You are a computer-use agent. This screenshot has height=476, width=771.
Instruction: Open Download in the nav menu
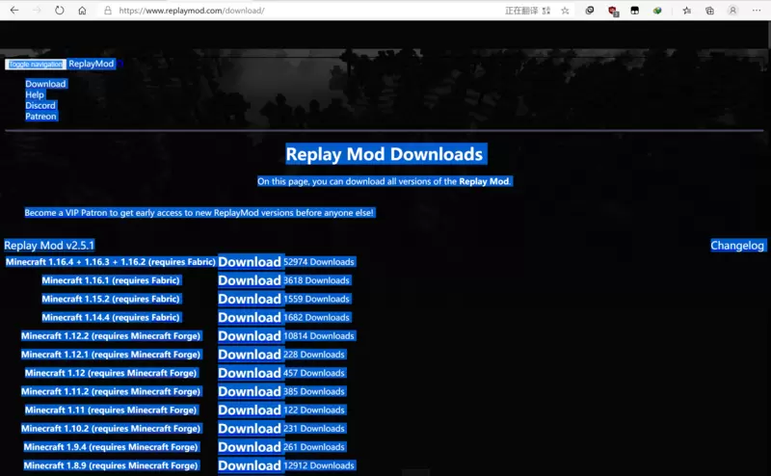[x=45, y=84]
